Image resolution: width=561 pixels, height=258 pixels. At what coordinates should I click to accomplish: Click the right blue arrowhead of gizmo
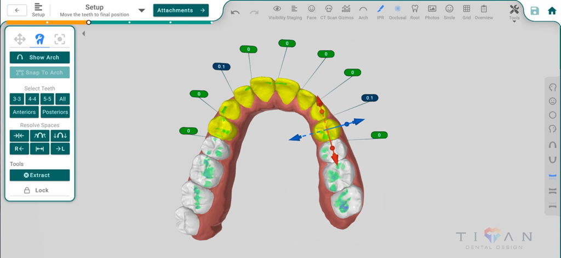coord(359,121)
